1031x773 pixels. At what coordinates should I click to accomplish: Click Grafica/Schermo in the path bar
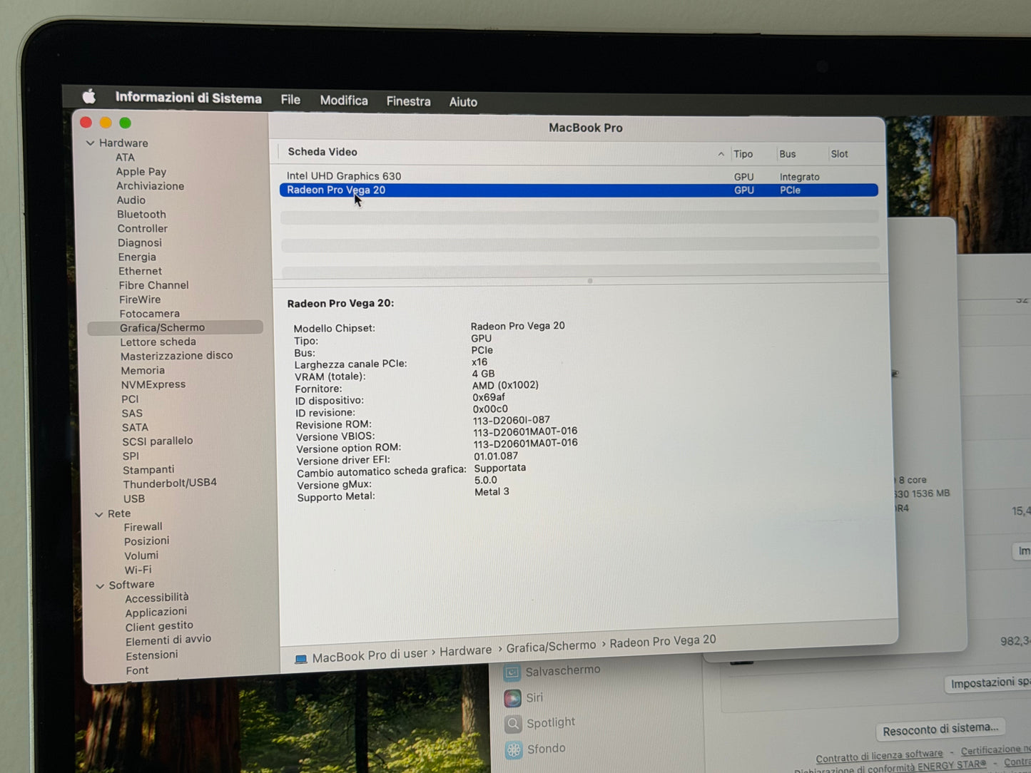pyautogui.click(x=551, y=646)
